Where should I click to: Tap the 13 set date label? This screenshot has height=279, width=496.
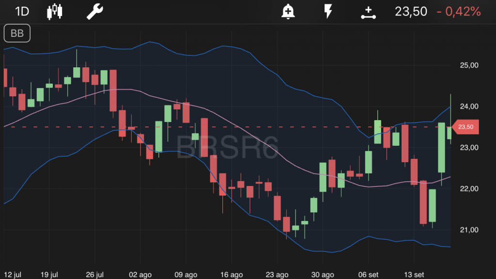[414, 275]
